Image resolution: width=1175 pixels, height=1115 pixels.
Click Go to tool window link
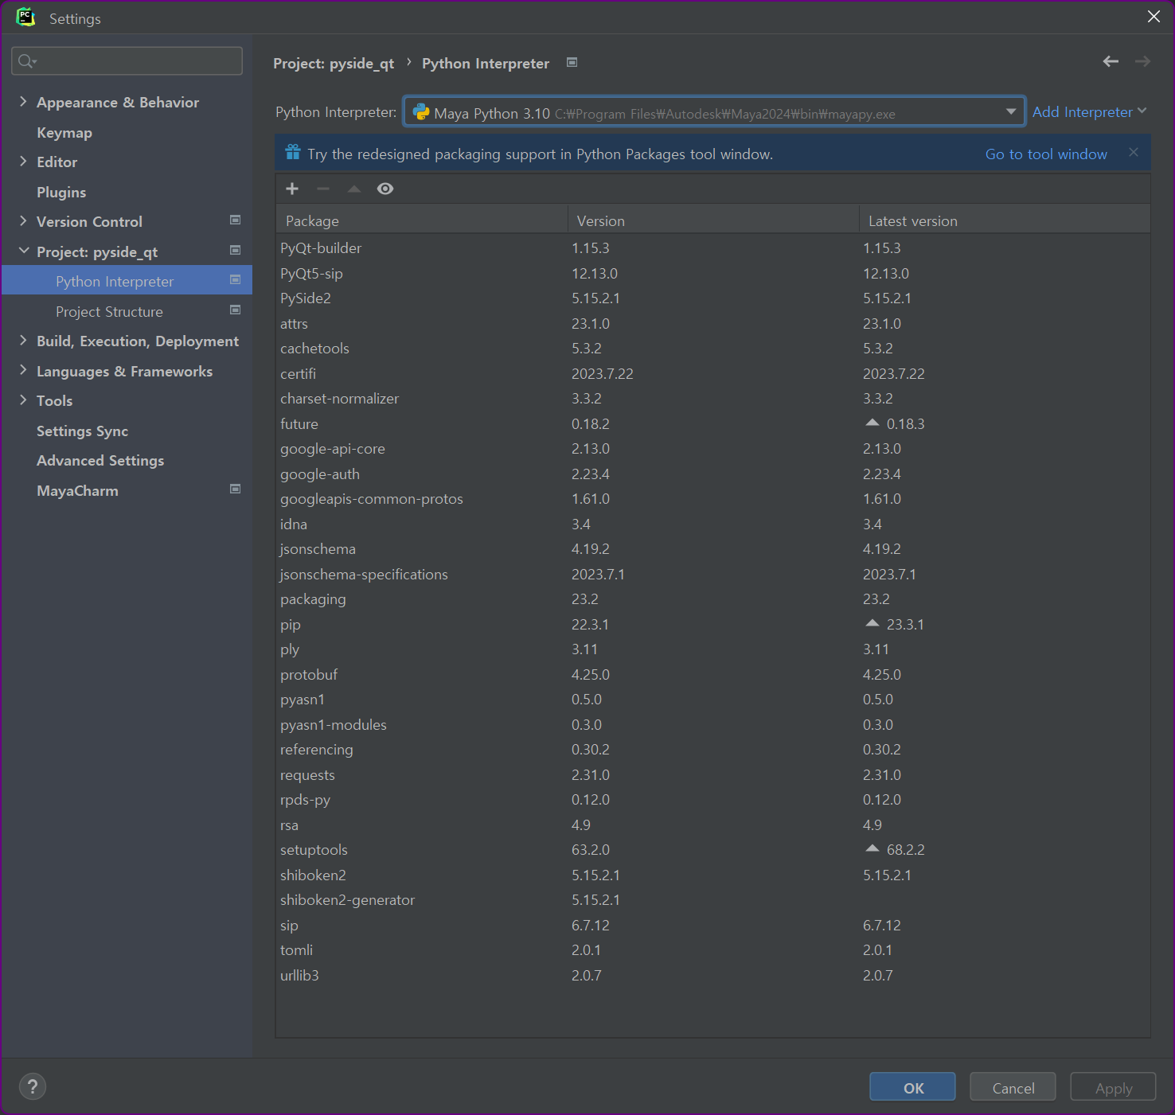[1046, 154]
